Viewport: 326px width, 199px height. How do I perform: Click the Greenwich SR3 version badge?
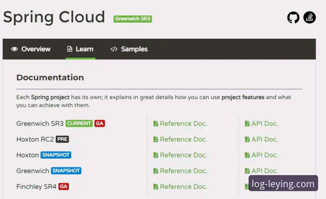(x=133, y=19)
